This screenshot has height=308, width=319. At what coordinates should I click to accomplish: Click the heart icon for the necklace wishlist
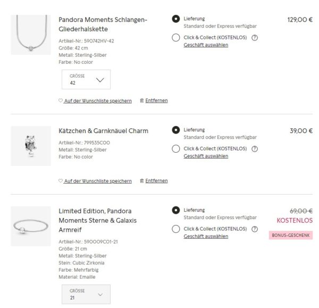pos(61,101)
